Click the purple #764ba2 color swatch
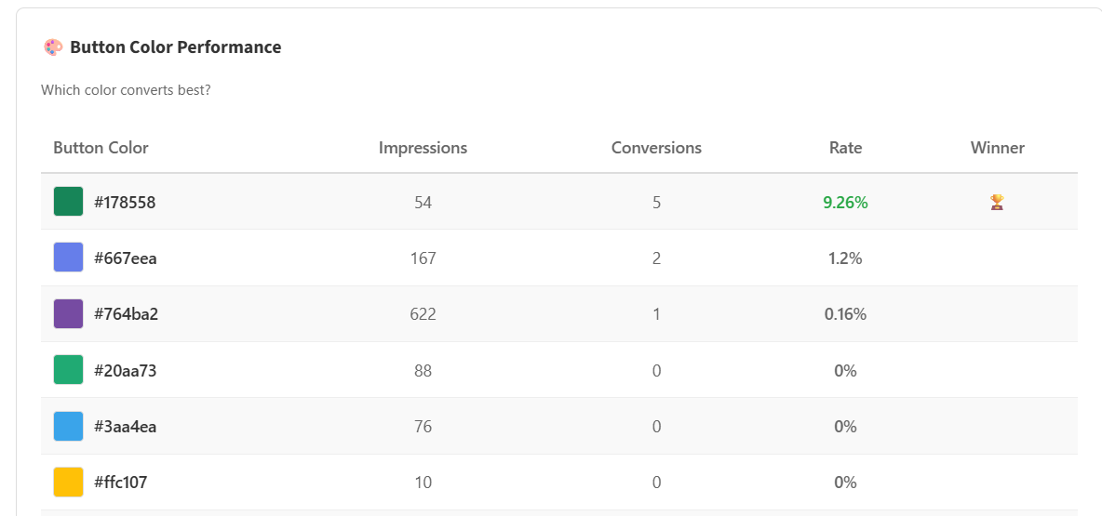The image size is (1102, 516). click(x=68, y=314)
